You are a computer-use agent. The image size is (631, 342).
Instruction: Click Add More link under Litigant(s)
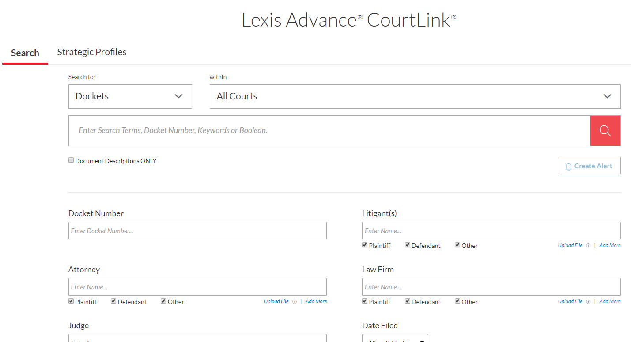(x=610, y=245)
